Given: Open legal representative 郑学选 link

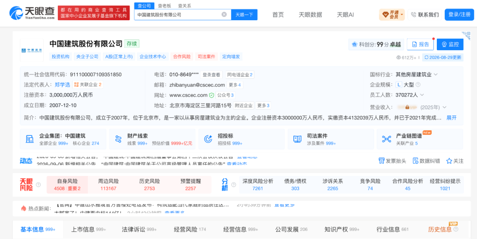Looking at the screenshot, I should [63, 85].
